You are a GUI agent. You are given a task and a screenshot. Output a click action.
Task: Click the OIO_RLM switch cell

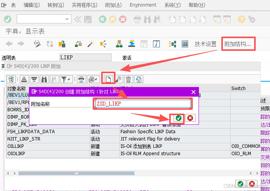click(245, 153)
